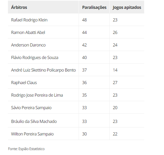The height and width of the screenshot is (155, 164).
Task: Select André Luiz Skettino Policarpo Bento
Action: (43, 70)
